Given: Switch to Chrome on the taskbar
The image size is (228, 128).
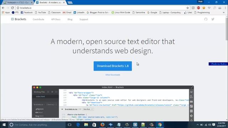Looking at the screenshot, I should pyautogui.click(x=160, y=125).
